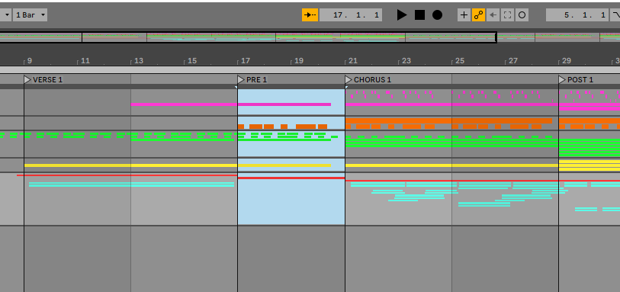Viewport: 620px width, 292px height.
Task: Jump to the PRE 1 locator
Action: [x=257, y=80]
